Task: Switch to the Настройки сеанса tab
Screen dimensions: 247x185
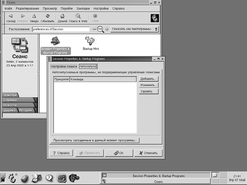Action: 64,66
